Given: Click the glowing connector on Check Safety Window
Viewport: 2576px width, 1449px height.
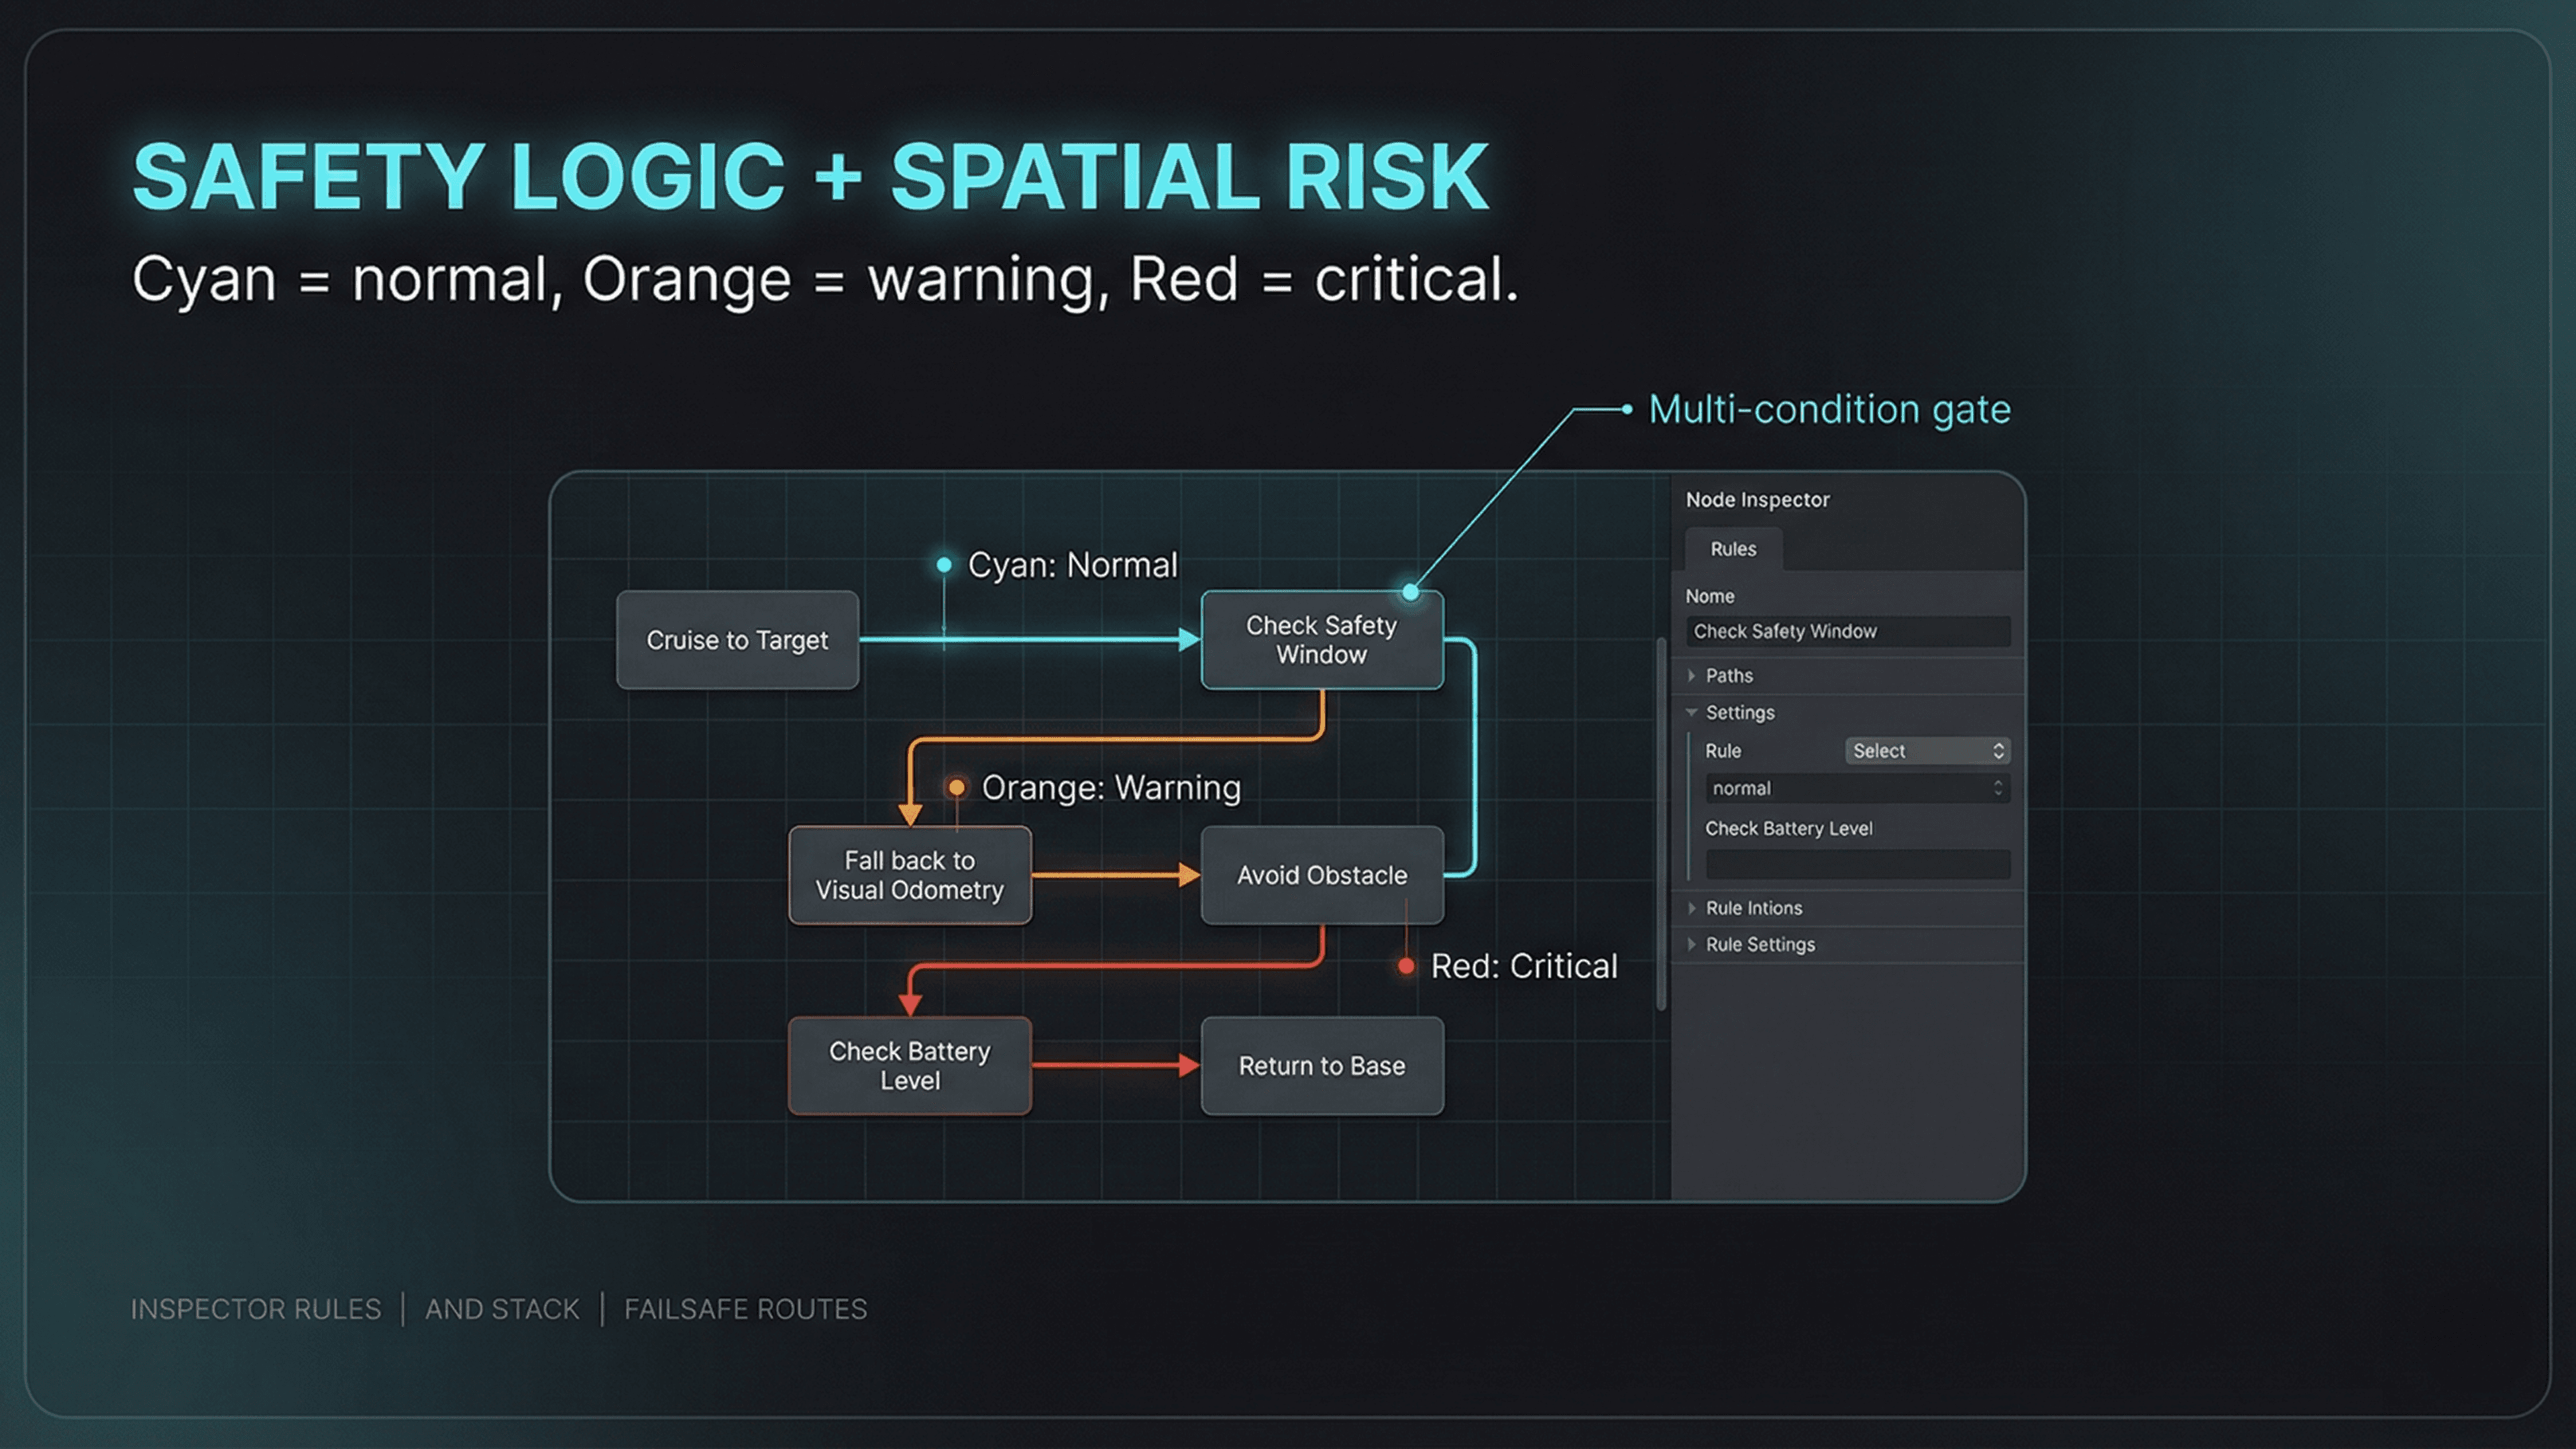Looking at the screenshot, I should pyautogui.click(x=1410, y=592).
